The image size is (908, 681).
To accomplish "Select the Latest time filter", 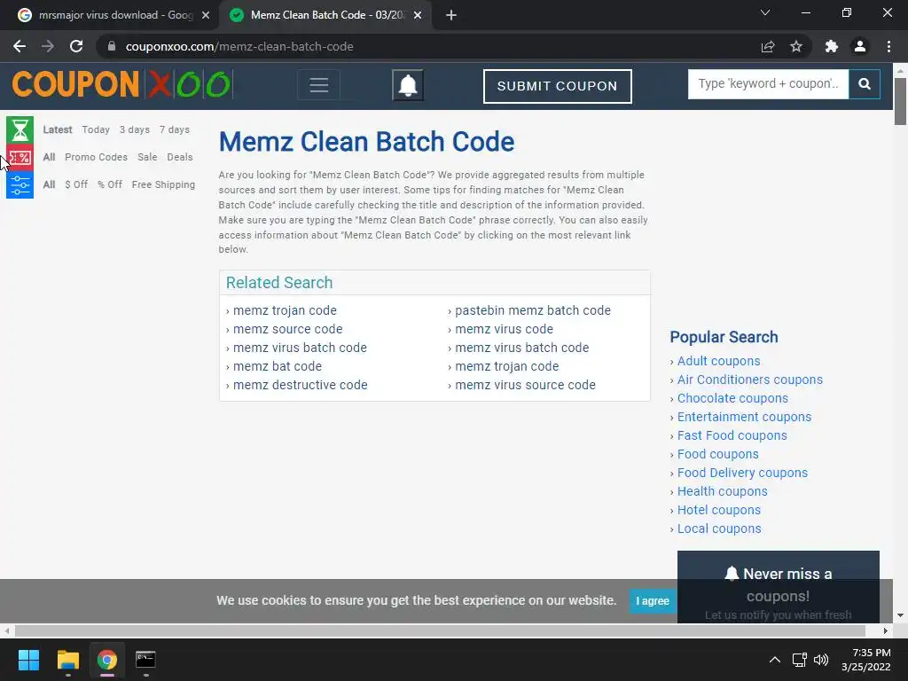I will click(x=58, y=129).
